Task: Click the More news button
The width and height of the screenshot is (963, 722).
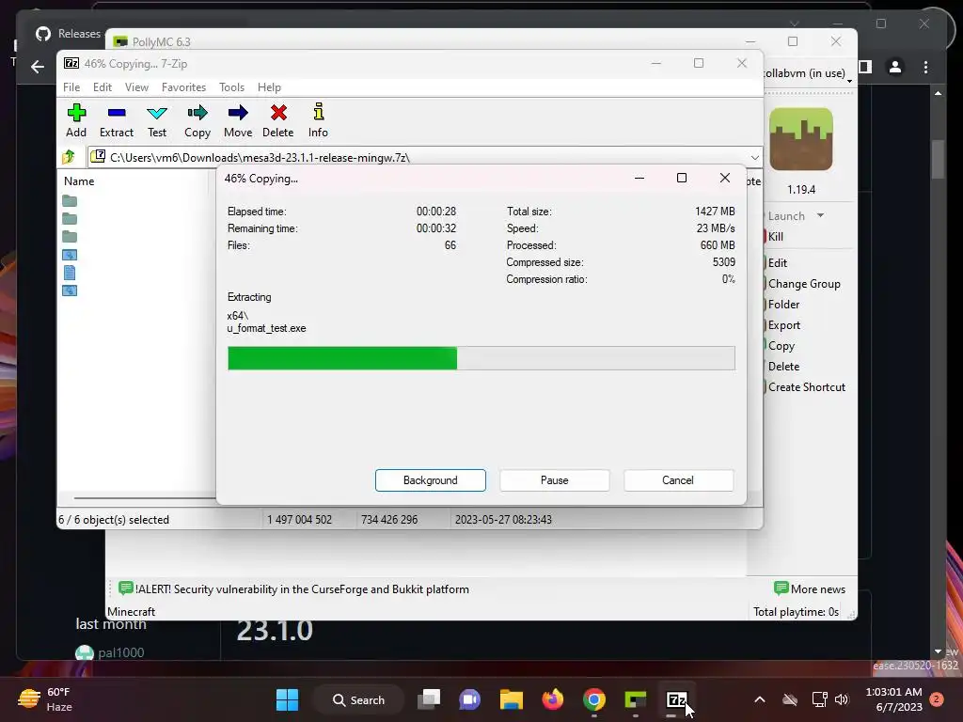Action: point(810,589)
